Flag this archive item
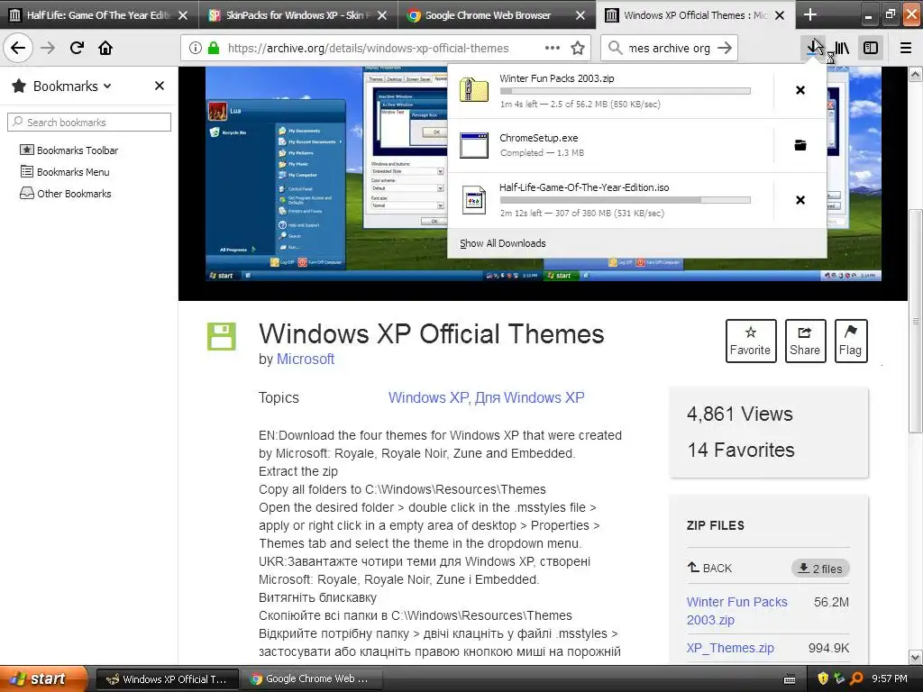This screenshot has width=923, height=692. click(851, 341)
